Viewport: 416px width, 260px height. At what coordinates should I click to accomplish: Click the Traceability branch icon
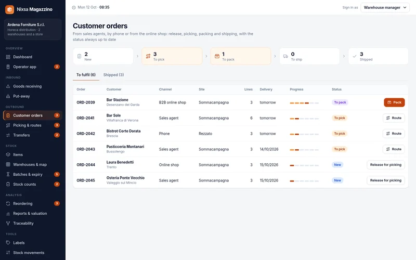[x=8, y=223]
